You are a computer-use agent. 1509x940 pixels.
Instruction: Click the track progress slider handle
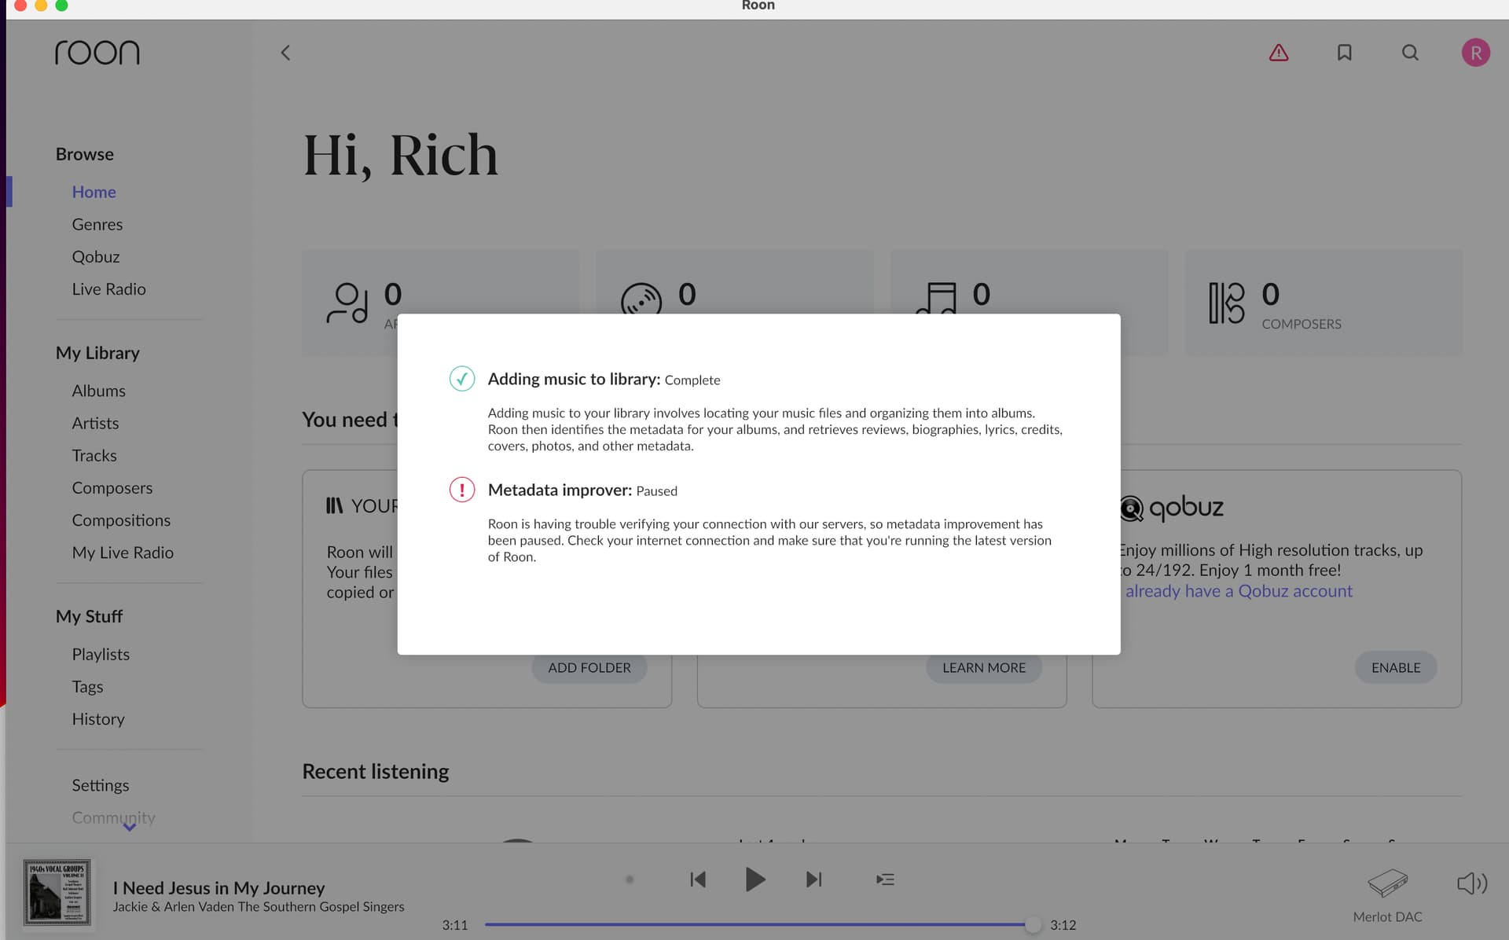[x=1033, y=925]
